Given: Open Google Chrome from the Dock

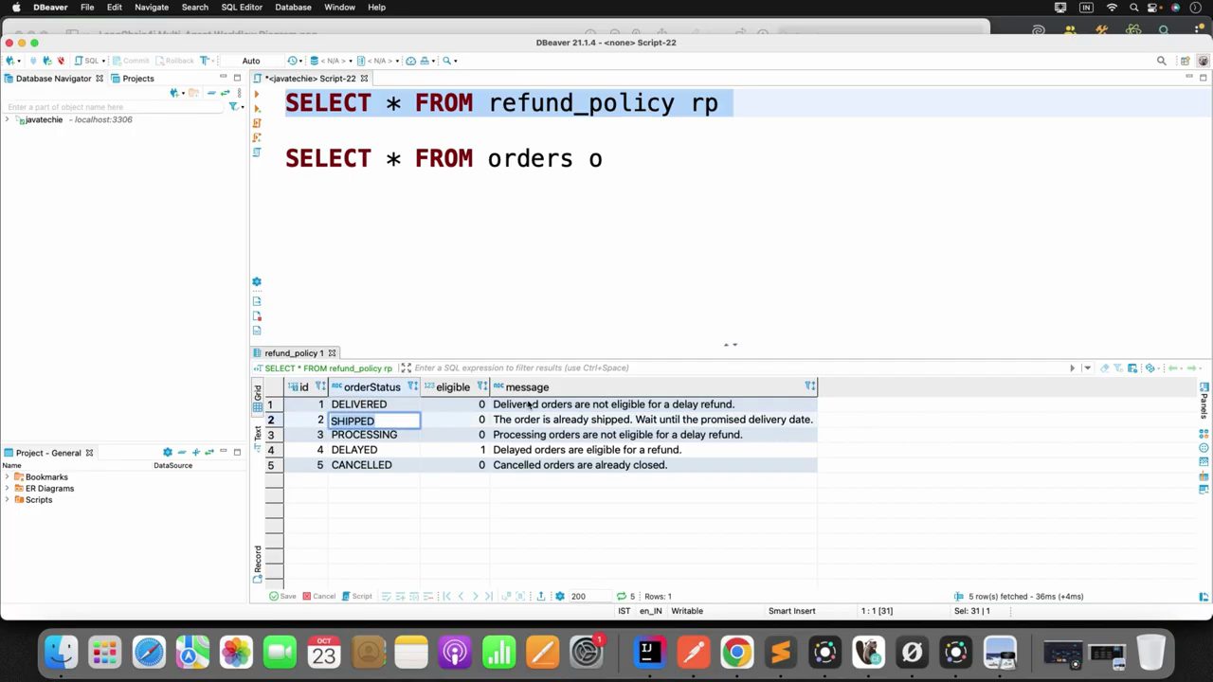Looking at the screenshot, I should [736, 653].
